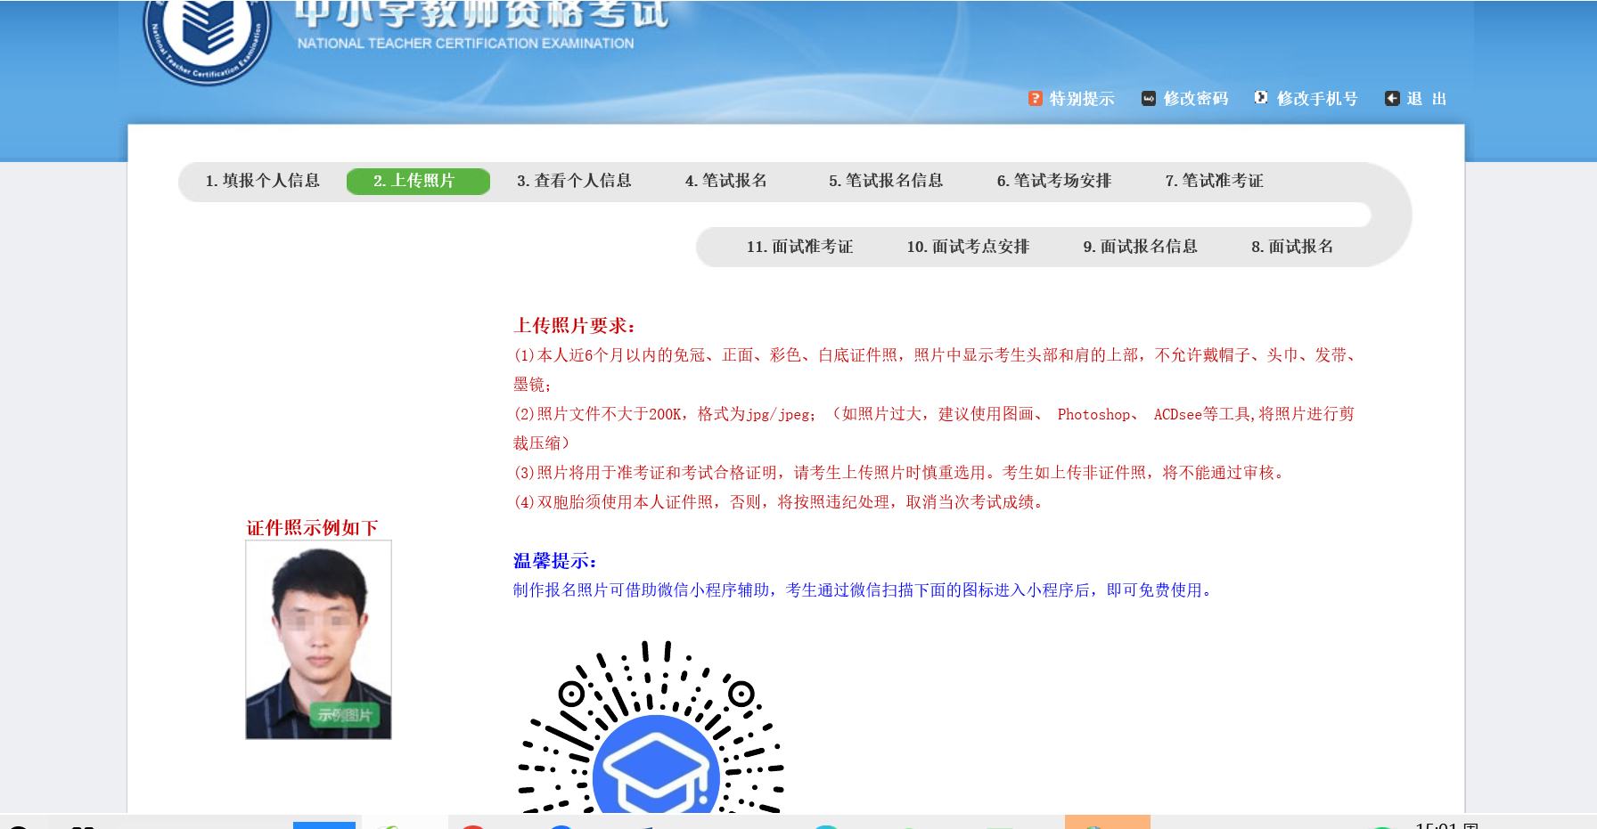
Task: Click the 证件照示例如下 label
Action: tap(313, 528)
